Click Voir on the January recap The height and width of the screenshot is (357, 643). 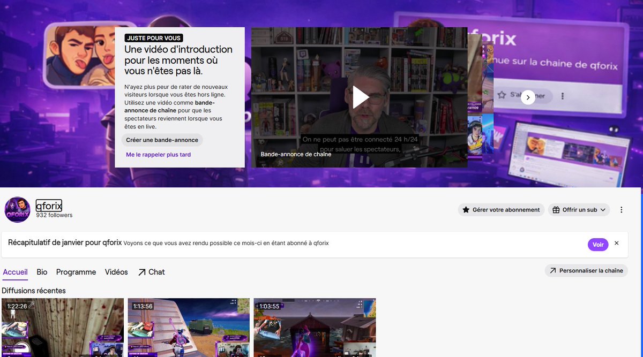(598, 245)
